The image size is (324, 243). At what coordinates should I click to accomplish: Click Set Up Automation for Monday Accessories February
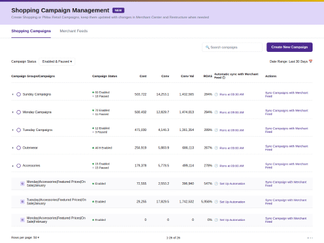232,220
